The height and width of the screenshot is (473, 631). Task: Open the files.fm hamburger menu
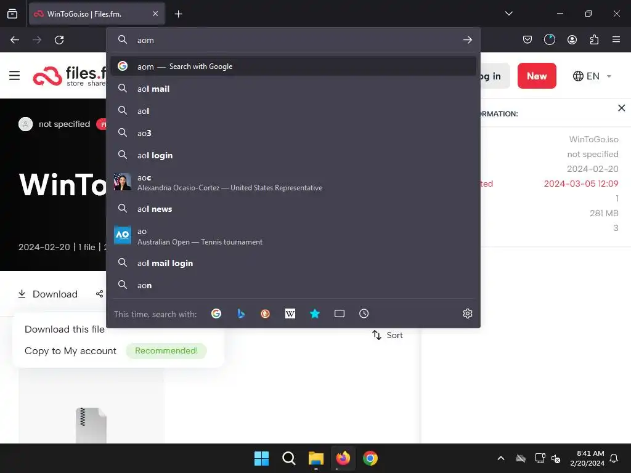click(15, 76)
